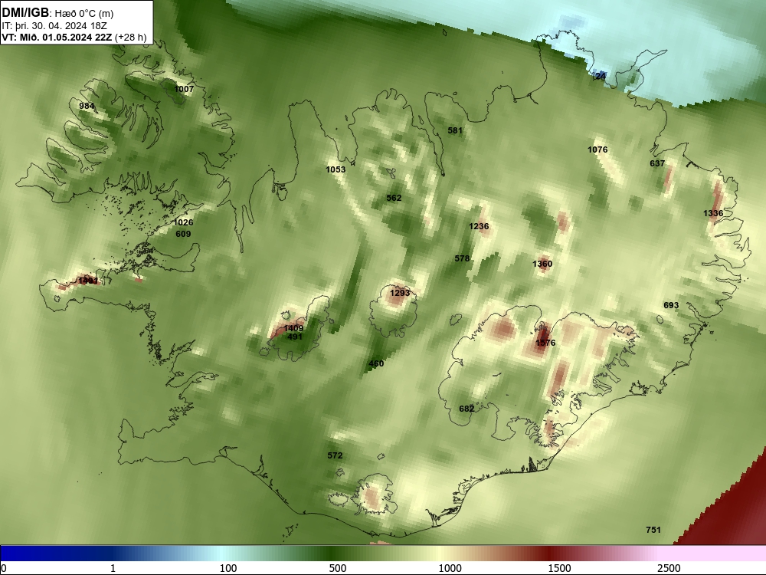Screen dimensions: 766x575
Task: Click the valid time line "VT: Mið. 01.05.2024 22Z"
Action: (57, 38)
